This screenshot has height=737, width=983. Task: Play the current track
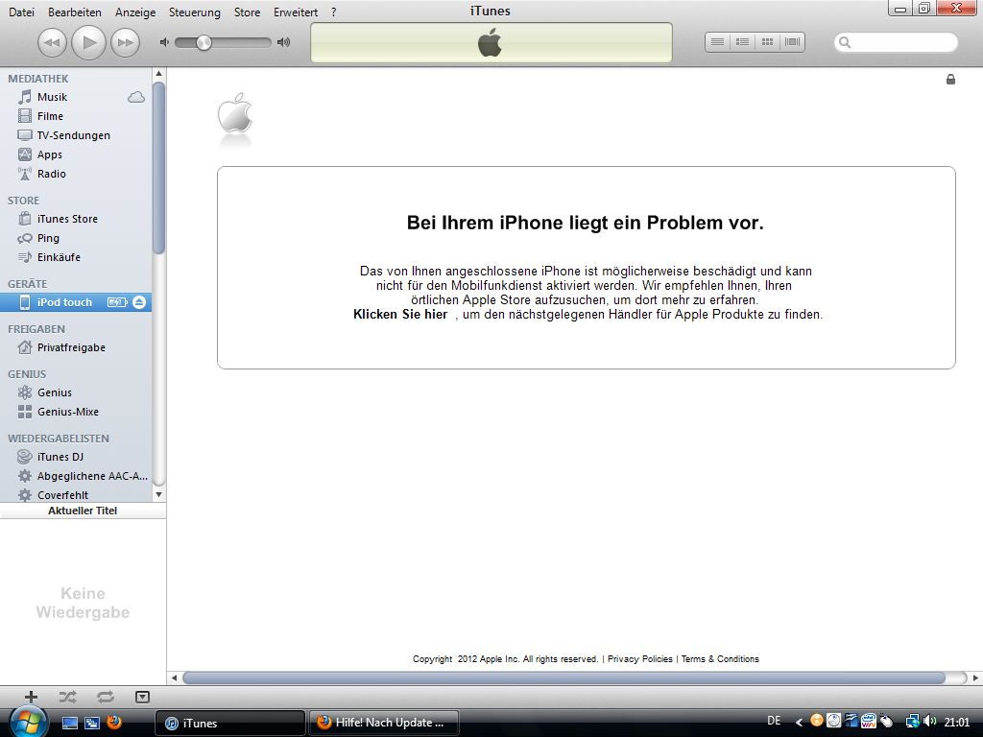(x=88, y=42)
